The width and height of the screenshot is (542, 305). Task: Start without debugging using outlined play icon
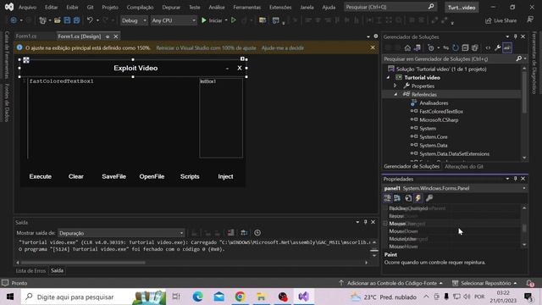234,20
